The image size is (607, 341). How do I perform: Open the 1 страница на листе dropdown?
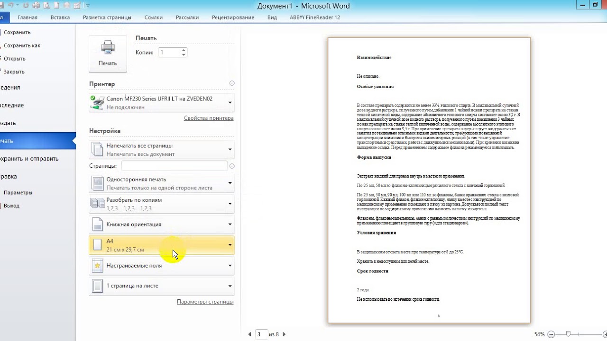(x=162, y=286)
